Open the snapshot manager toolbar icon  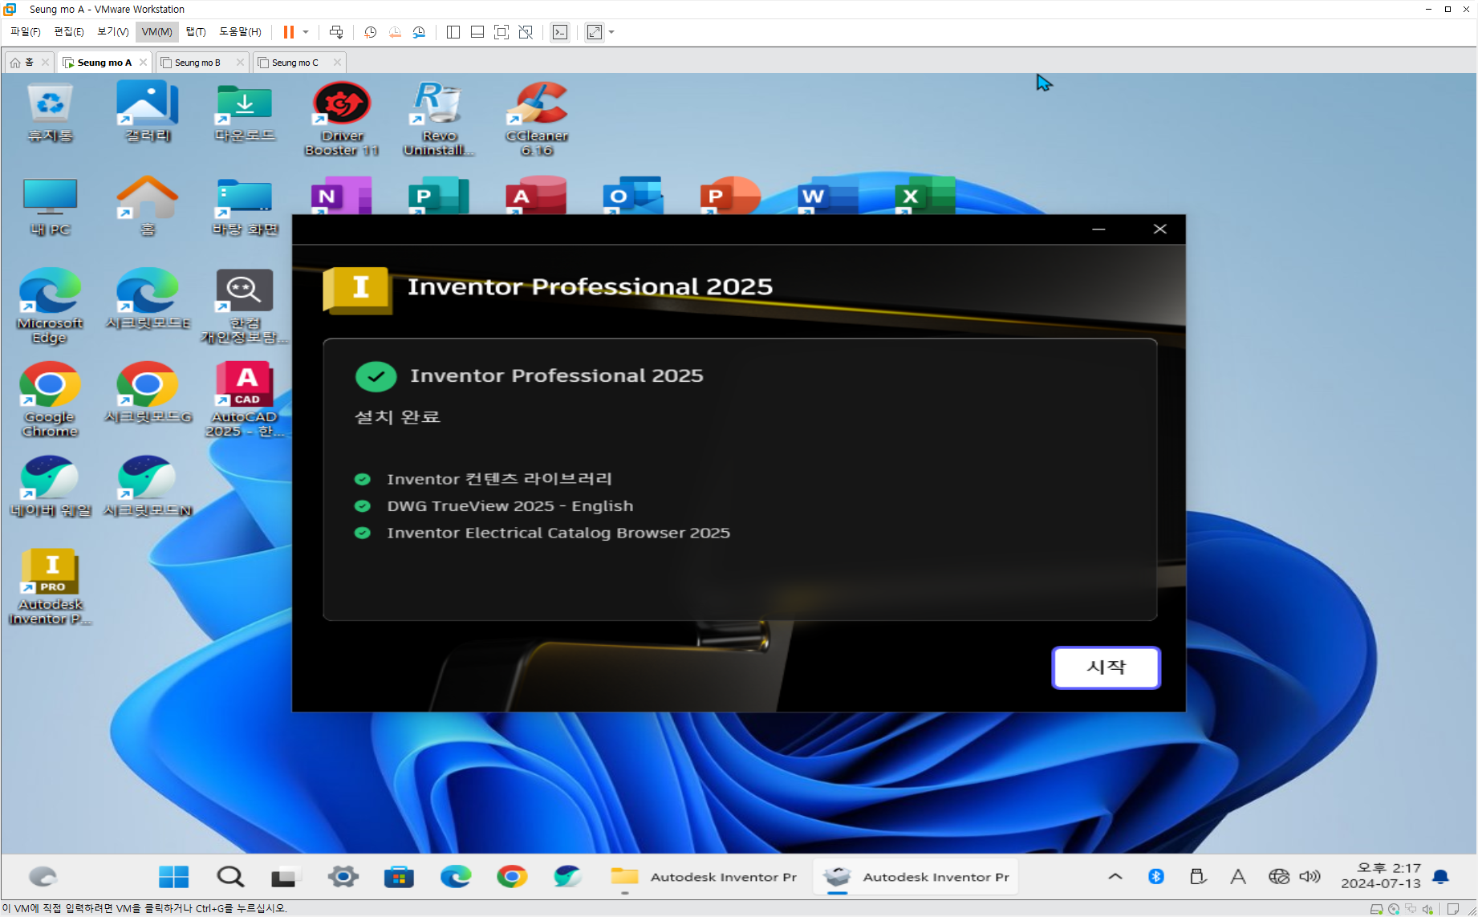point(420,32)
